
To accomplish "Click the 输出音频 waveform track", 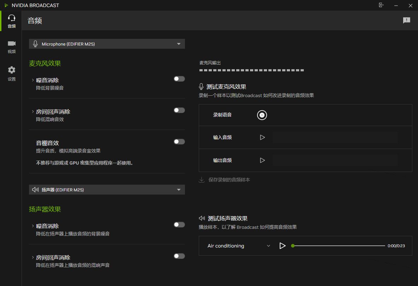I will [335, 160].
